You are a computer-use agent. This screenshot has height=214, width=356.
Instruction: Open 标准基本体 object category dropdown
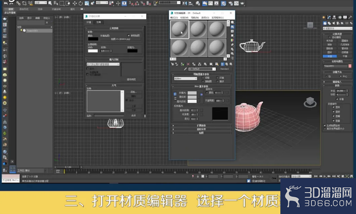point(337,28)
